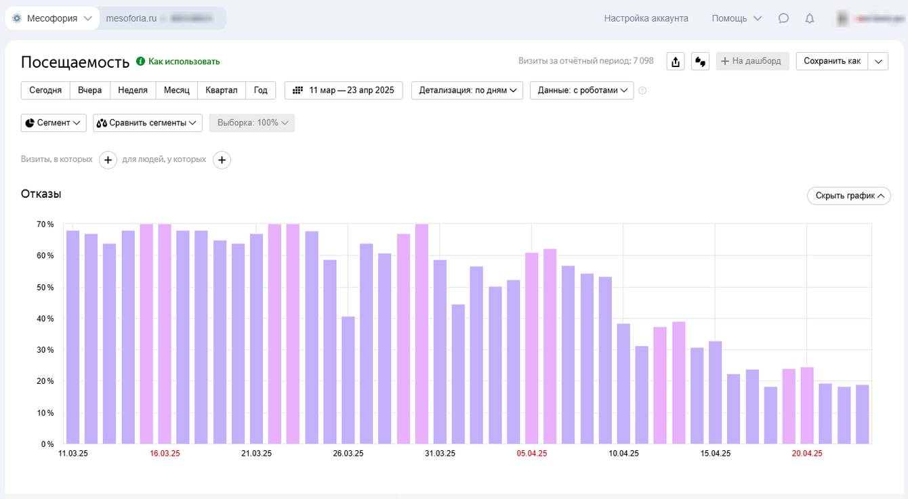
Task: Click the export report icon
Action: 675,61
